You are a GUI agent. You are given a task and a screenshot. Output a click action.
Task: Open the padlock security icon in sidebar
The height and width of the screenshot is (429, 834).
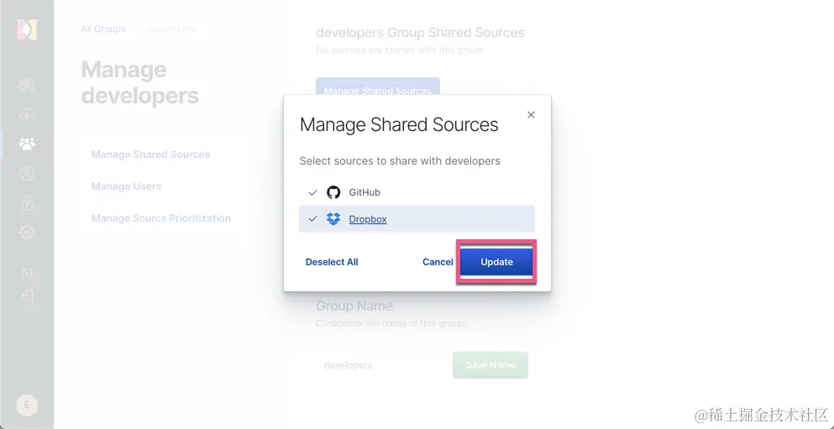tap(27, 202)
